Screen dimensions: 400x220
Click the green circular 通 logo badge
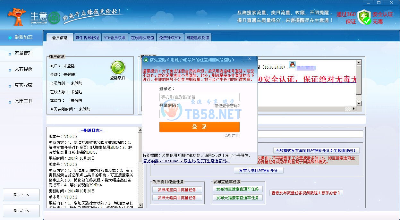(55, 18)
